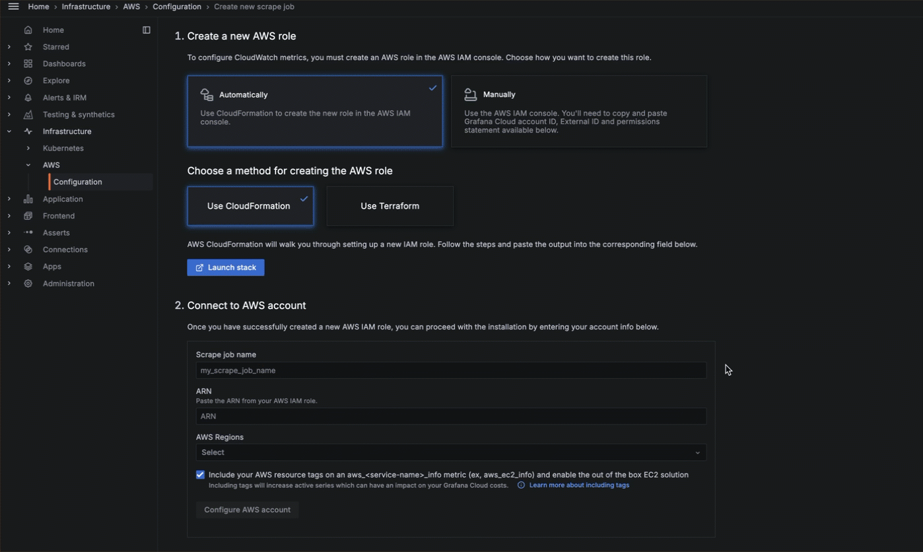Select the Dashboards icon in the sidebar
This screenshot has width=923, height=552.
pos(28,63)
